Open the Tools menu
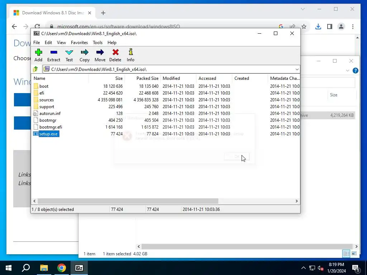Image resolution: width=367 pixels, height=275 pixels. pos(97,43)
